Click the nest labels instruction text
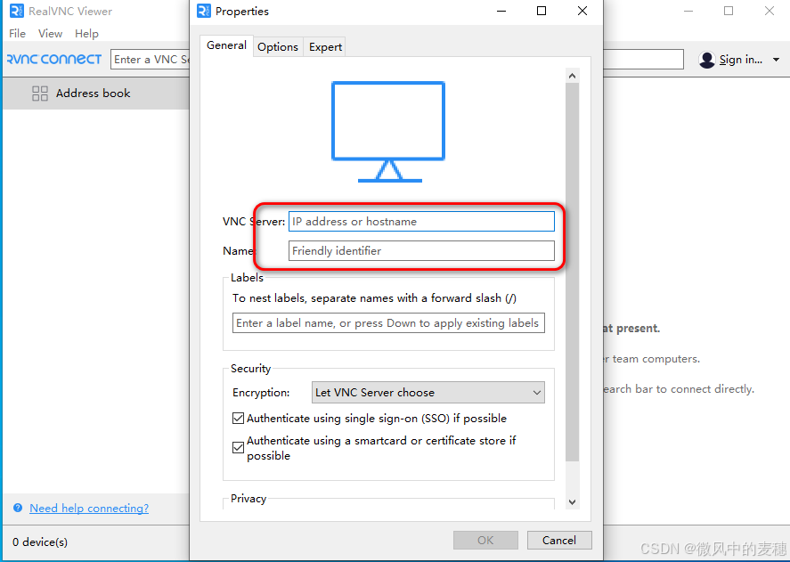Screen dimensions: 790x562 (374, 297)
